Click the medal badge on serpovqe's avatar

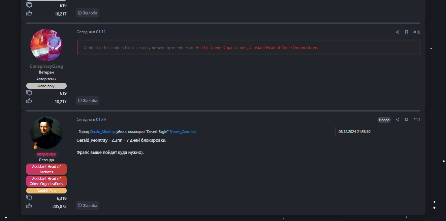[x=35, y=145]
